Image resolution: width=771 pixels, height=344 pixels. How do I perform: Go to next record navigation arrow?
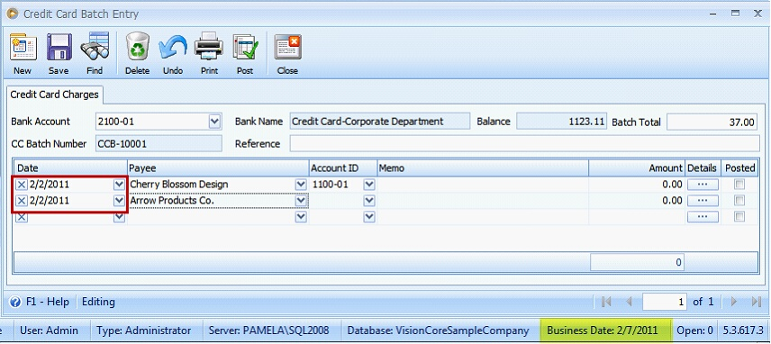coord(734,302)
